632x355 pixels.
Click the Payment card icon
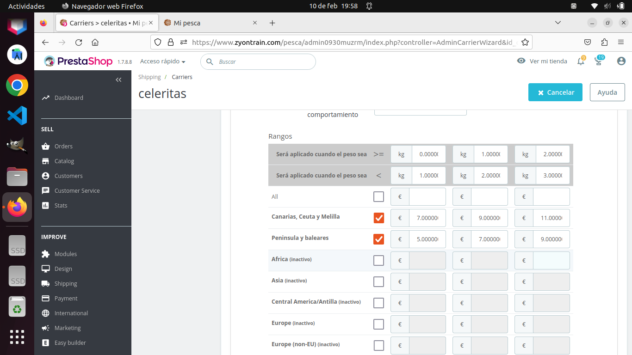click(45, 298)
